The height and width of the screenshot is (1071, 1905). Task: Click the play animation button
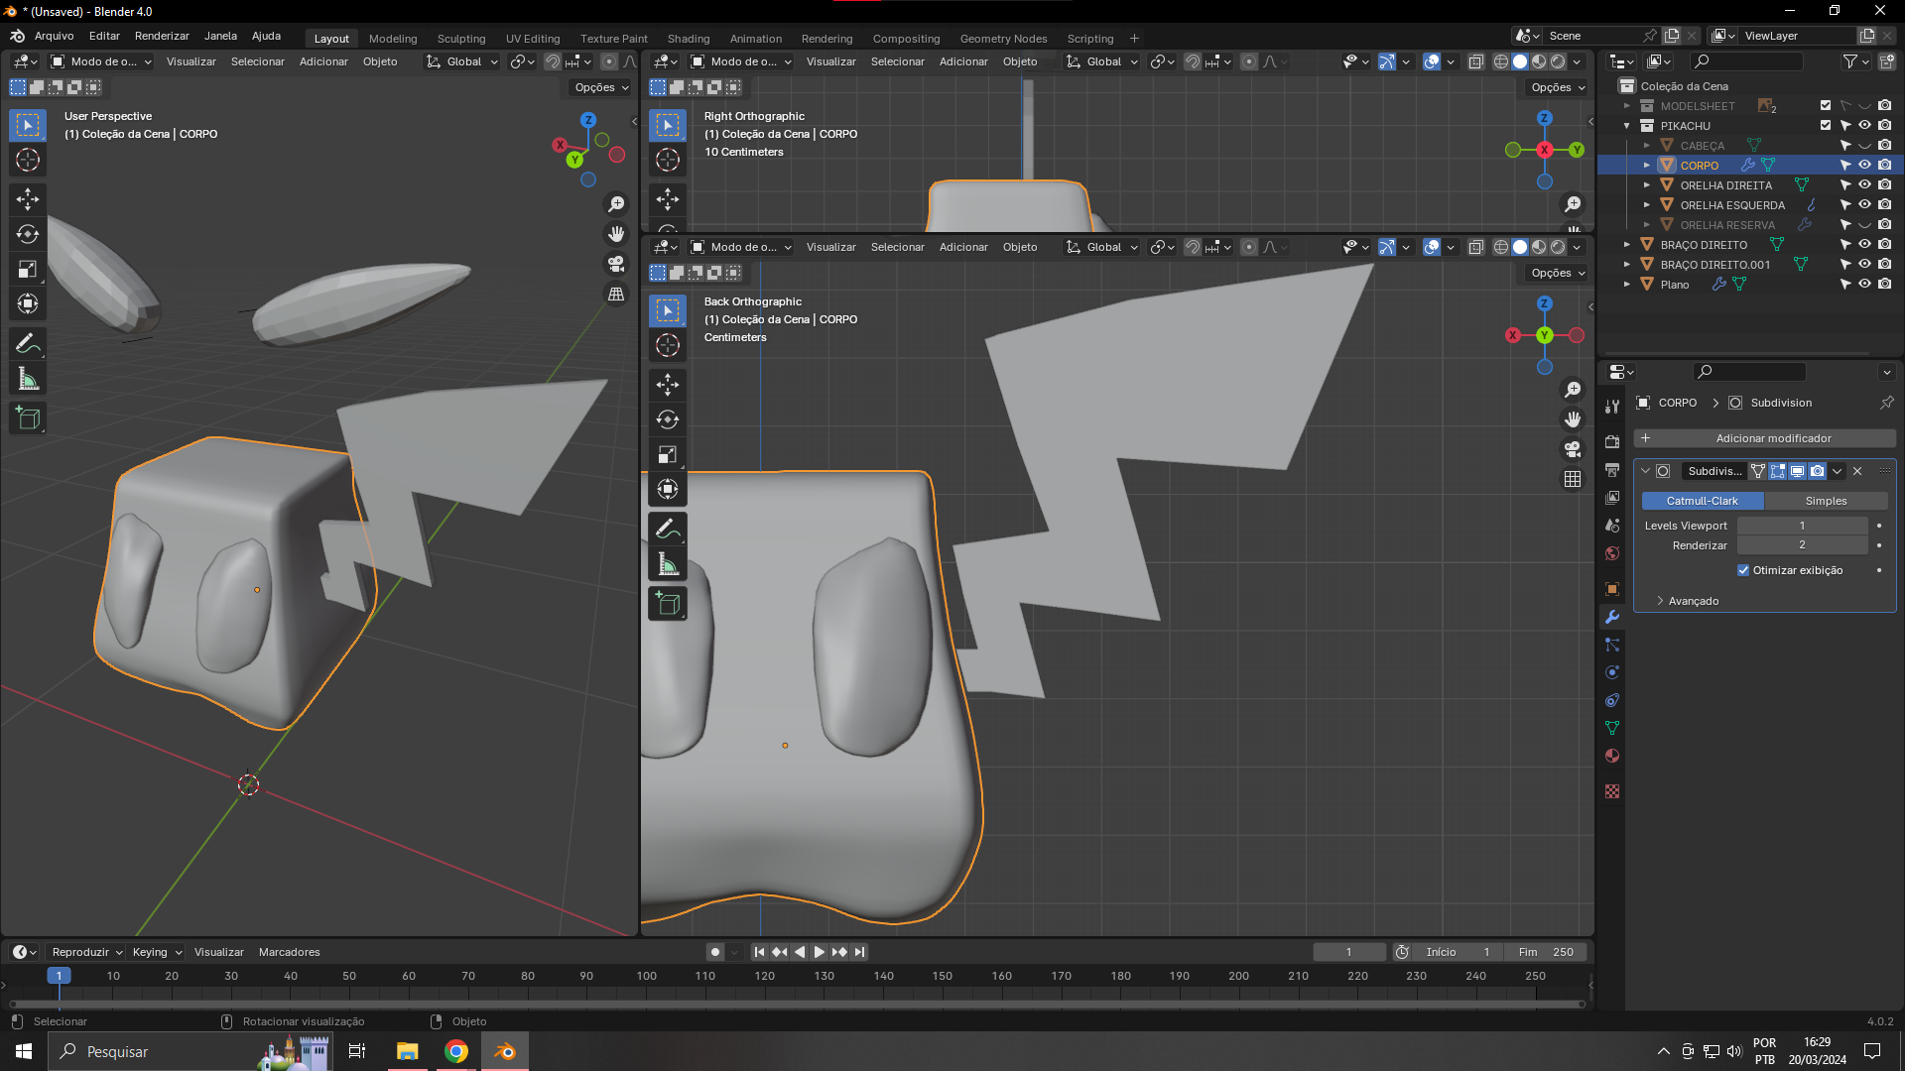(x=820, y=952)
